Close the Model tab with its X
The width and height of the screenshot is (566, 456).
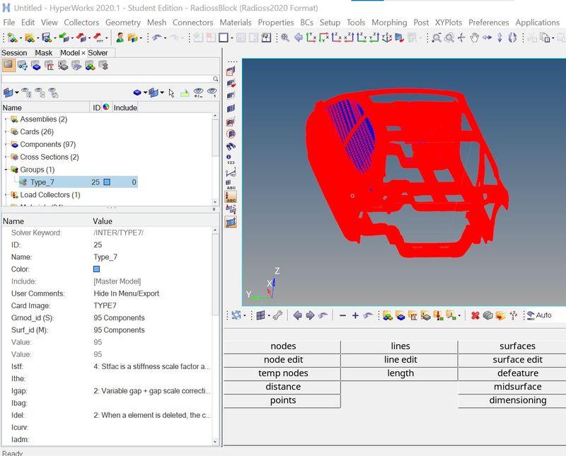[83, 53]
